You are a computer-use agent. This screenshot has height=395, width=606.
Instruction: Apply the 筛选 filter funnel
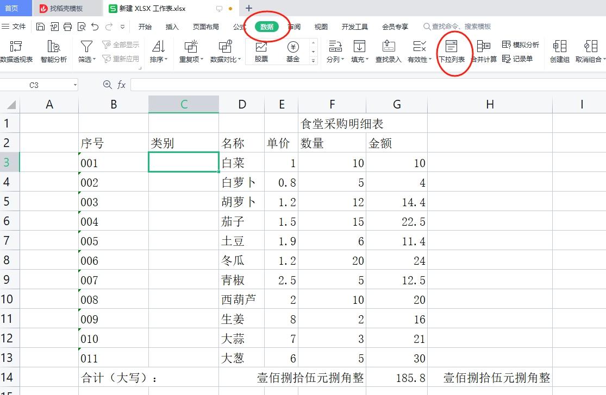click(x=86, y=52)
